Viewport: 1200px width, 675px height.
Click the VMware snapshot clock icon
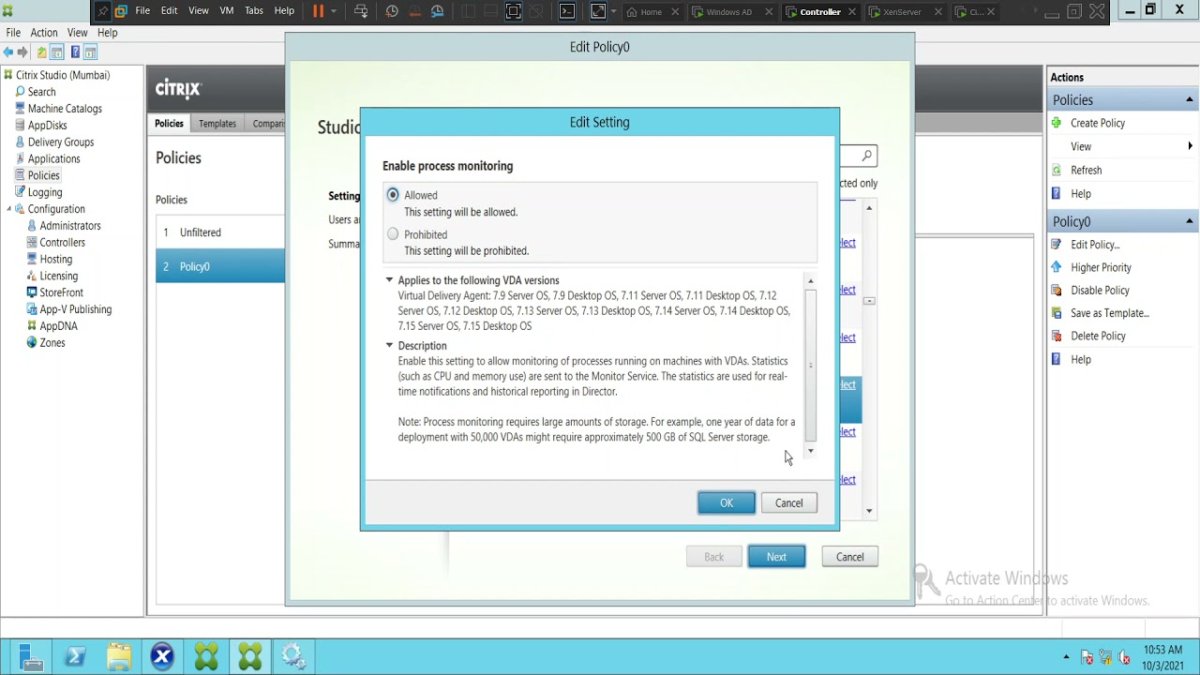click(392, 11)
